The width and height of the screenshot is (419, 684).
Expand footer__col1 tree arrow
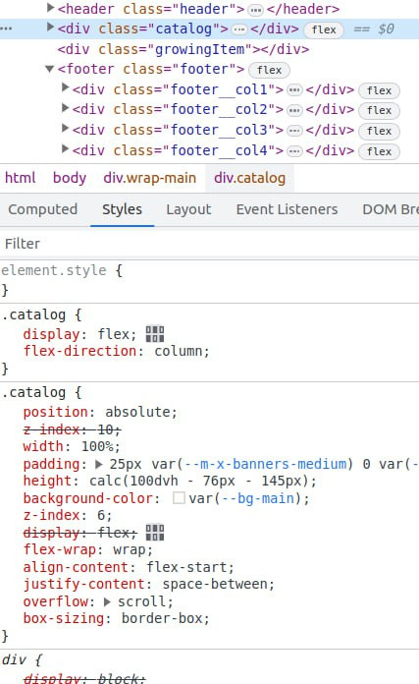pos(65,87)
